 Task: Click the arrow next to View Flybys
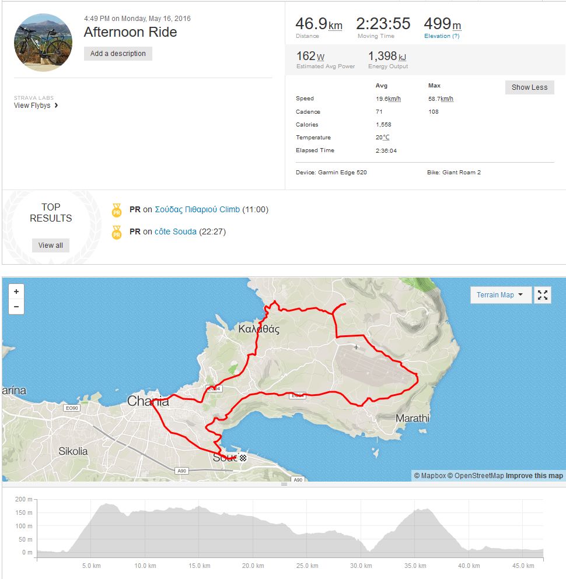coord(56,106)
